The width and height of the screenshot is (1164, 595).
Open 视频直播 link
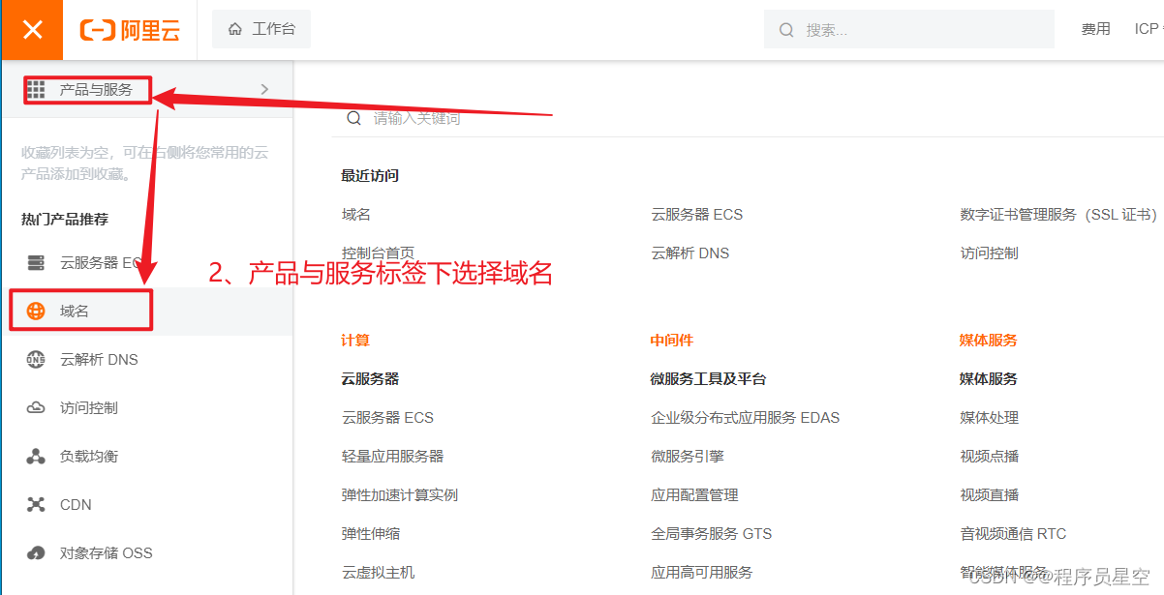click(x=989, y=494)
